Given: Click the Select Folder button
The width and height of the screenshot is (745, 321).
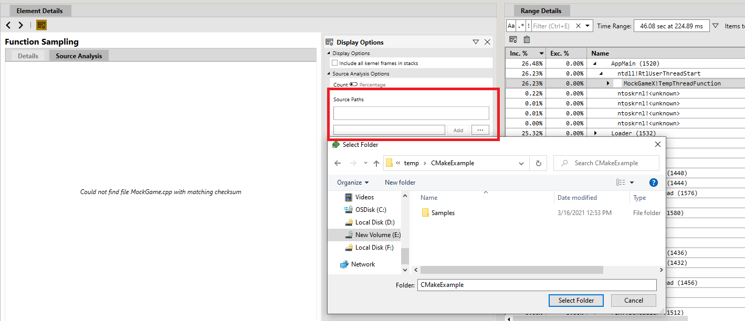Looking at the screenshot, I should click(x=576, y=301).
